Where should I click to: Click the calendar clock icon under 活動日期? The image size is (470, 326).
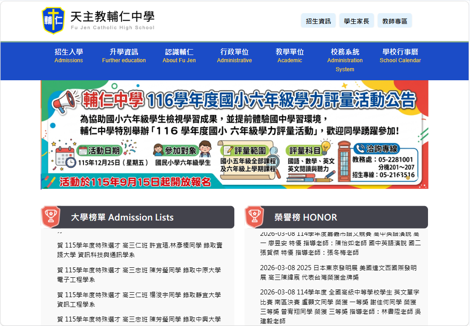click(x=65, y=157)
